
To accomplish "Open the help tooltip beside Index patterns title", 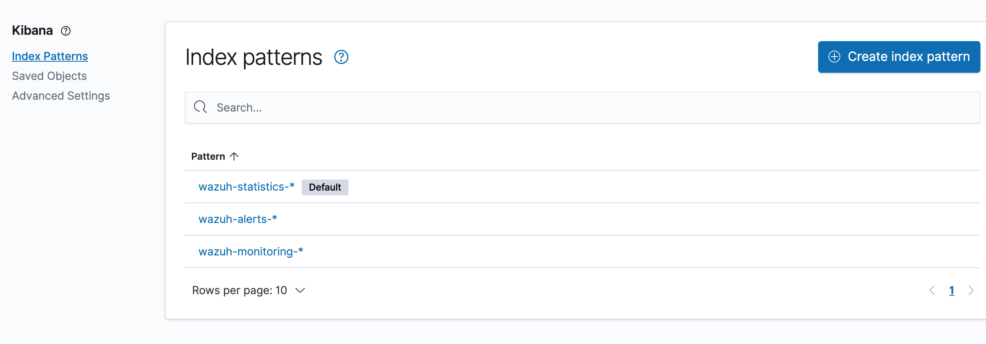I will tap(341, 57).
